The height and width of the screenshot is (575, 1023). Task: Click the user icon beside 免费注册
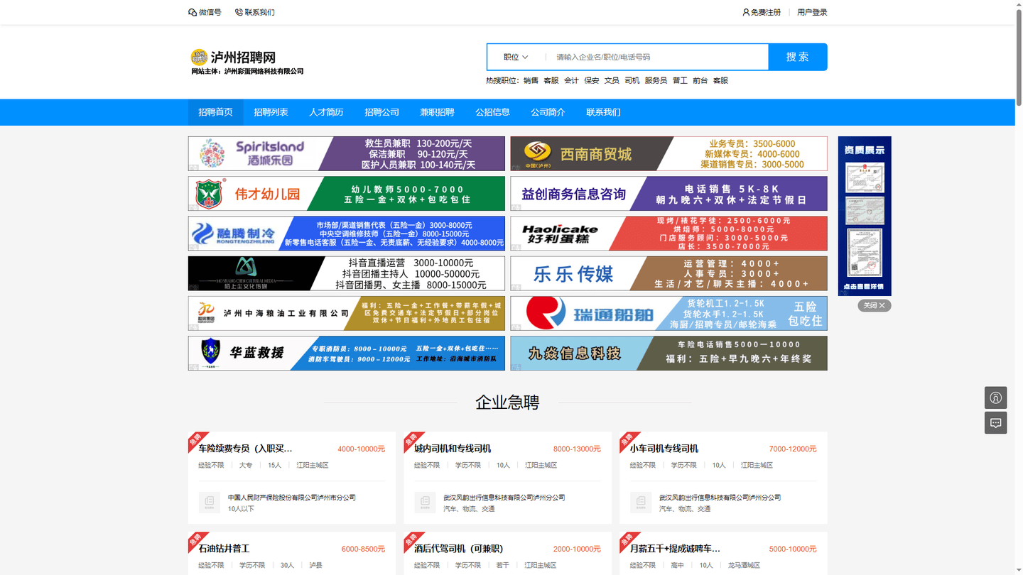point(746,12)
